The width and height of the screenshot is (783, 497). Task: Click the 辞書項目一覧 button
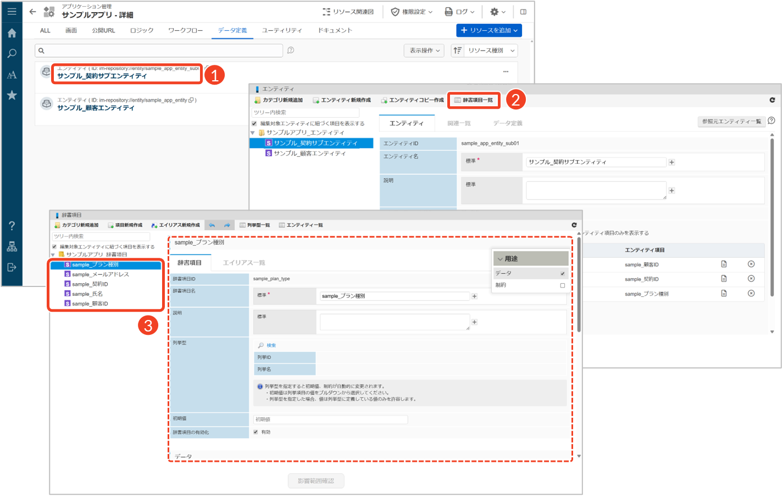474,100
